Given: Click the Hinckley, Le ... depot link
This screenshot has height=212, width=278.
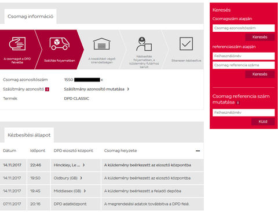Looking at the screenshot, I should (67, 165).
